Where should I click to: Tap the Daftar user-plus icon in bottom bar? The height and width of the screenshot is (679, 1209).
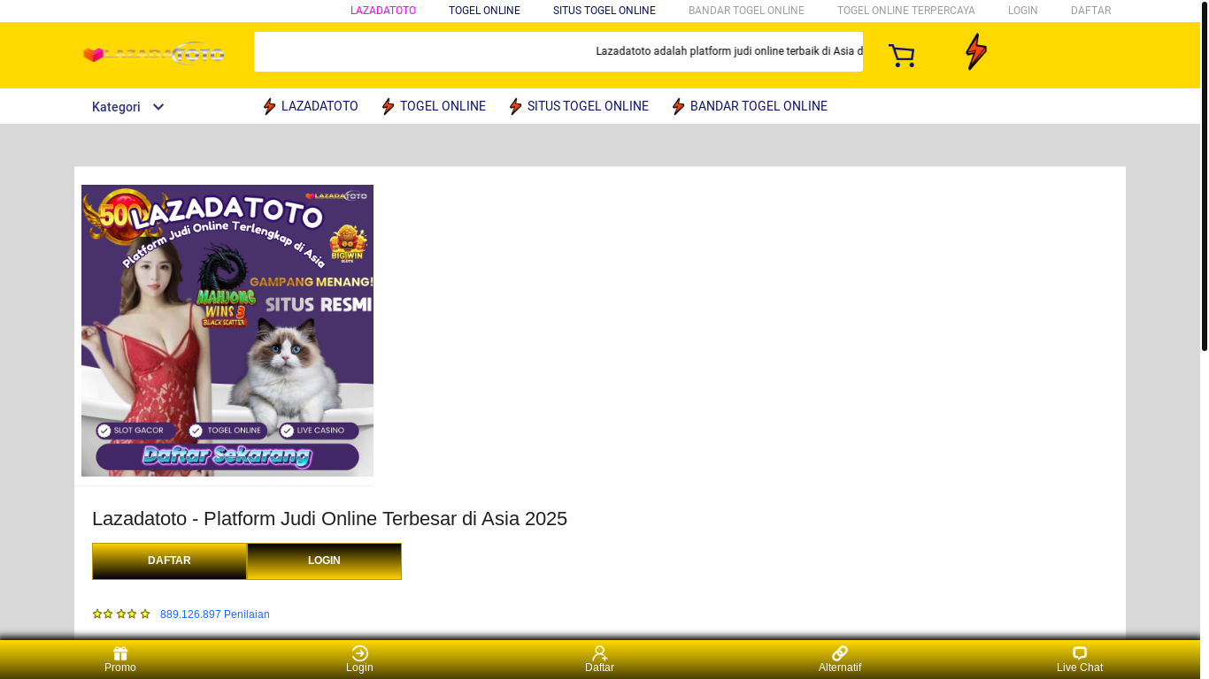[x=599, y=653]
